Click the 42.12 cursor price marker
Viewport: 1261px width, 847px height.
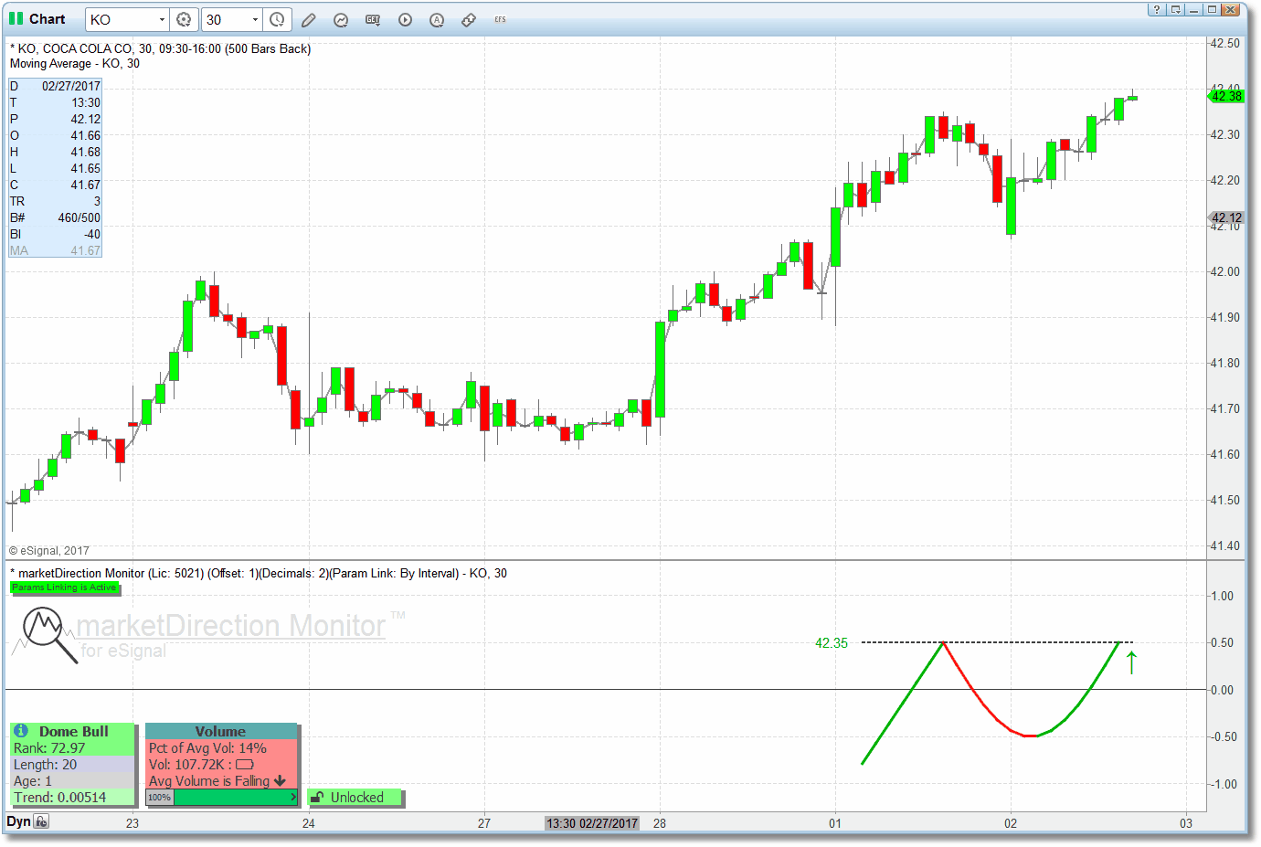(x=1226, y=217)
